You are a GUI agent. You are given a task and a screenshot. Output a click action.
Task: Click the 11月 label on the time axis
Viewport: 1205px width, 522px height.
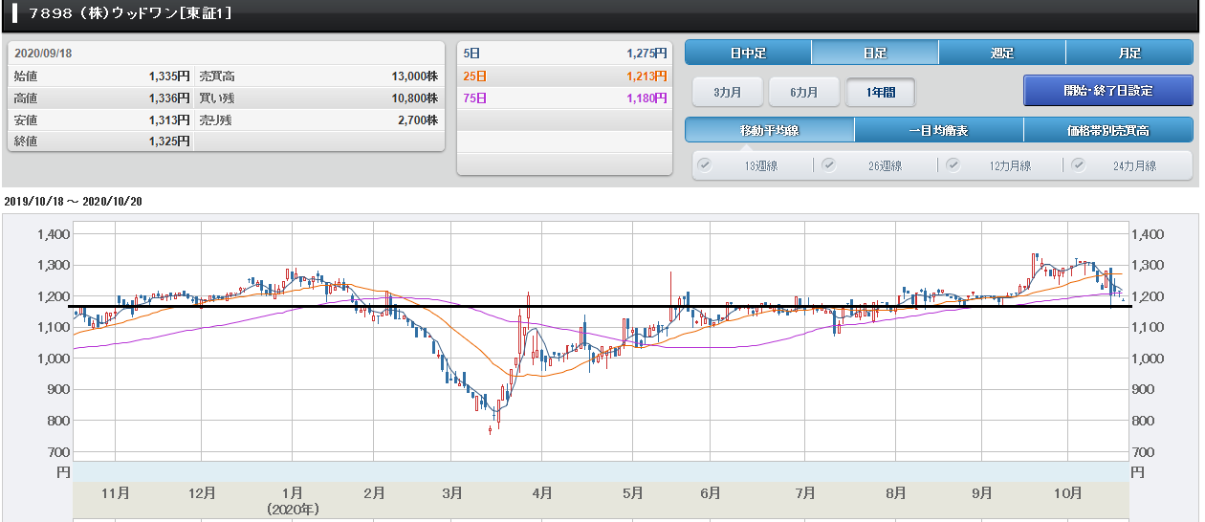[x=115, y=492]
